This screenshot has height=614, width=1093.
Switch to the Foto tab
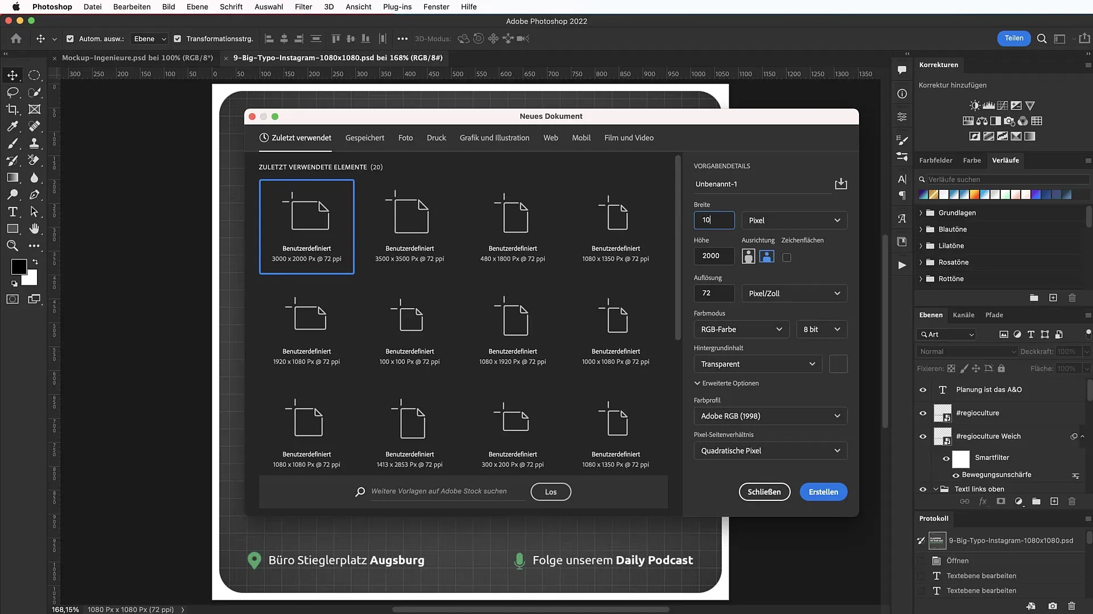point(405,137)
